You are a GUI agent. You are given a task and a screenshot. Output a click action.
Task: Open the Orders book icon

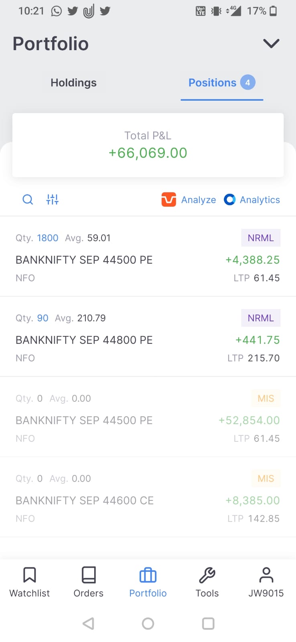[x=89, y=575]
